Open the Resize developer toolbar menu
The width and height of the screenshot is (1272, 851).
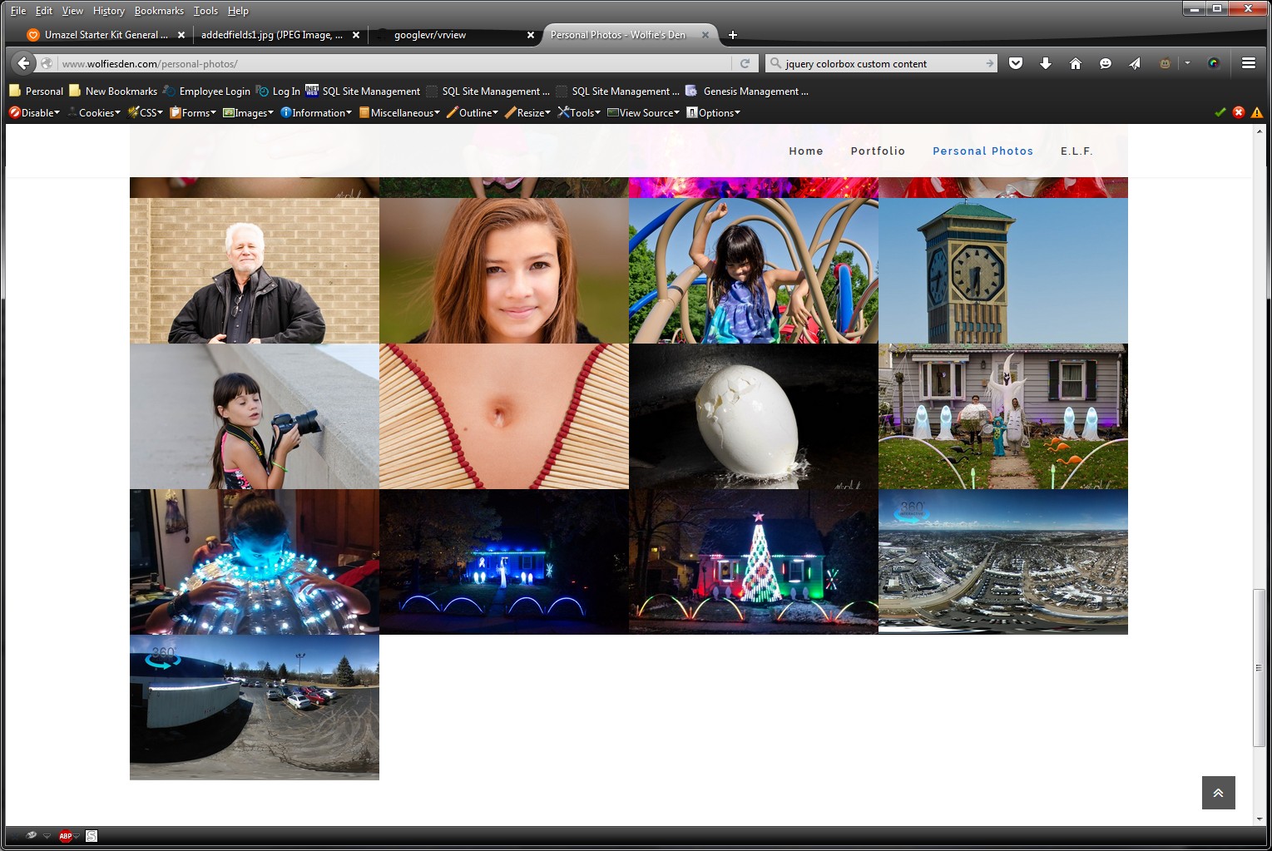click(527, 112)
